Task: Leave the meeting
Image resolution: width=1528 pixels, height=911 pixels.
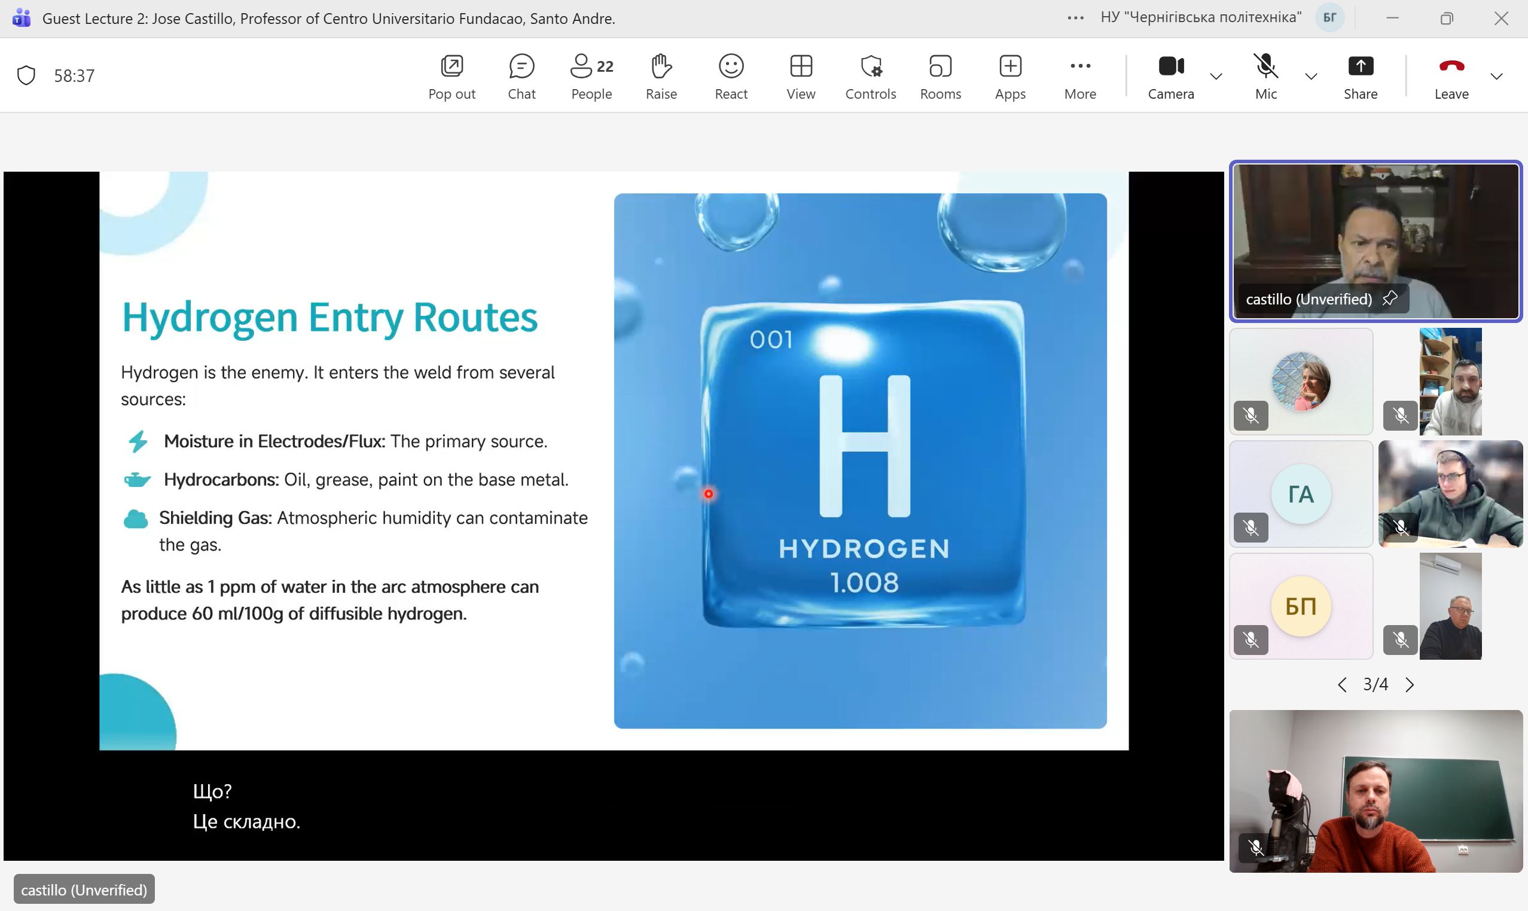Action: tap(1451, 76)
